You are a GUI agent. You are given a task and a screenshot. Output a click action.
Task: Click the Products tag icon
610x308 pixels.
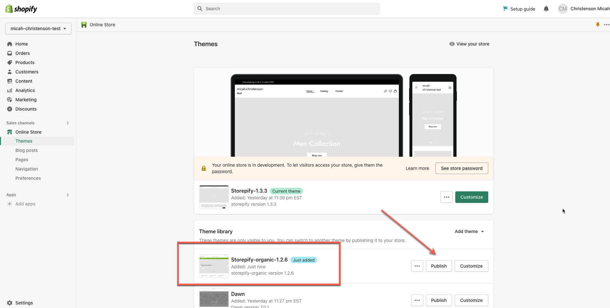pyautogui.click(x=10, y=62)
